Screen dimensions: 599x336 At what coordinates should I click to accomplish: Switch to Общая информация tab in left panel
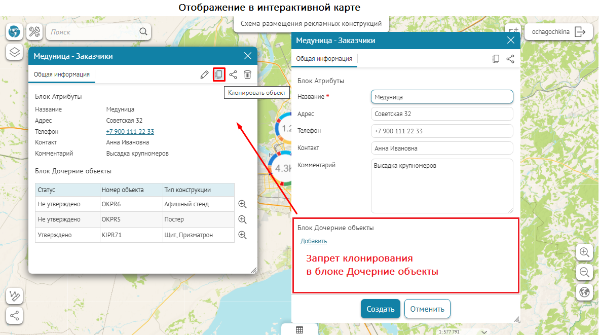tap(61, 74)
